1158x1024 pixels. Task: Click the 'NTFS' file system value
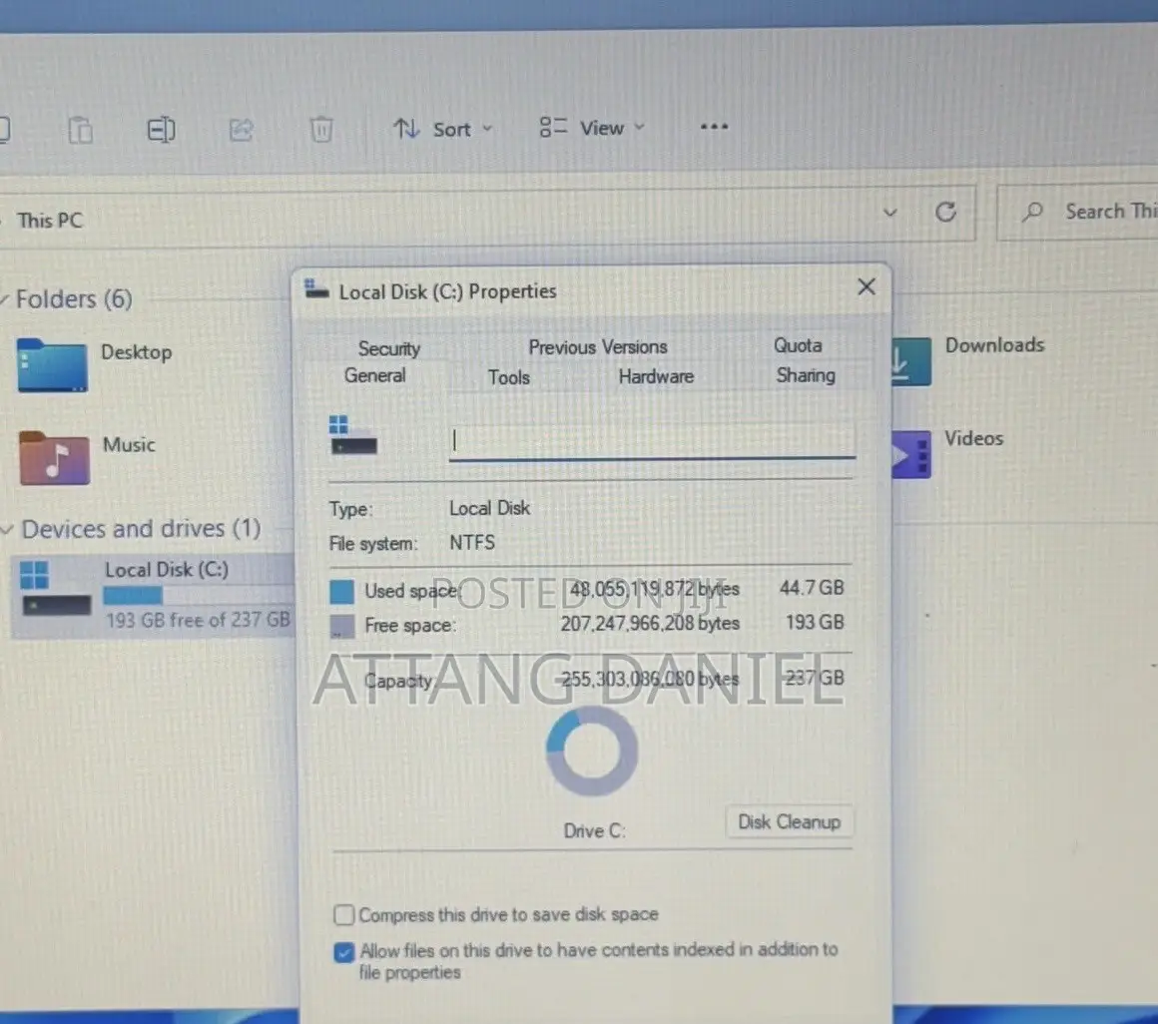click(472, 543)
